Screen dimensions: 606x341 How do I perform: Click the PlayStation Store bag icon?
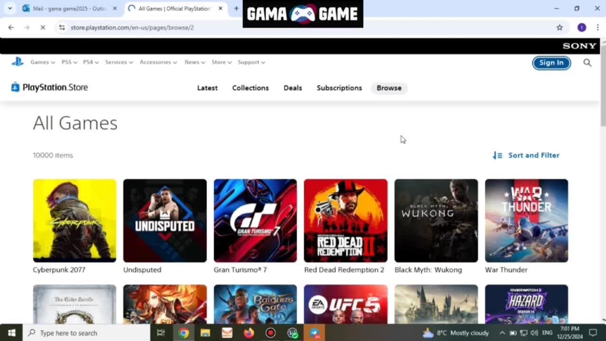tap(15, 87)
